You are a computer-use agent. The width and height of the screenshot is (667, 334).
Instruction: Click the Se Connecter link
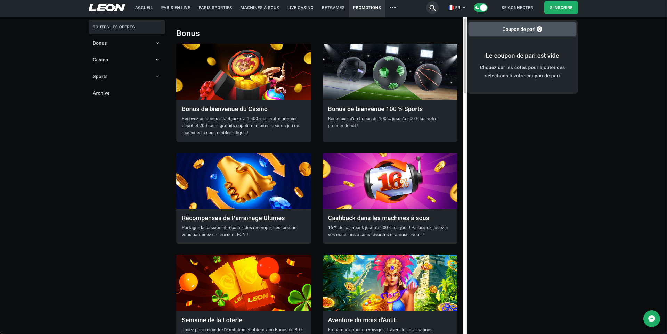click(x=517, y=8)
